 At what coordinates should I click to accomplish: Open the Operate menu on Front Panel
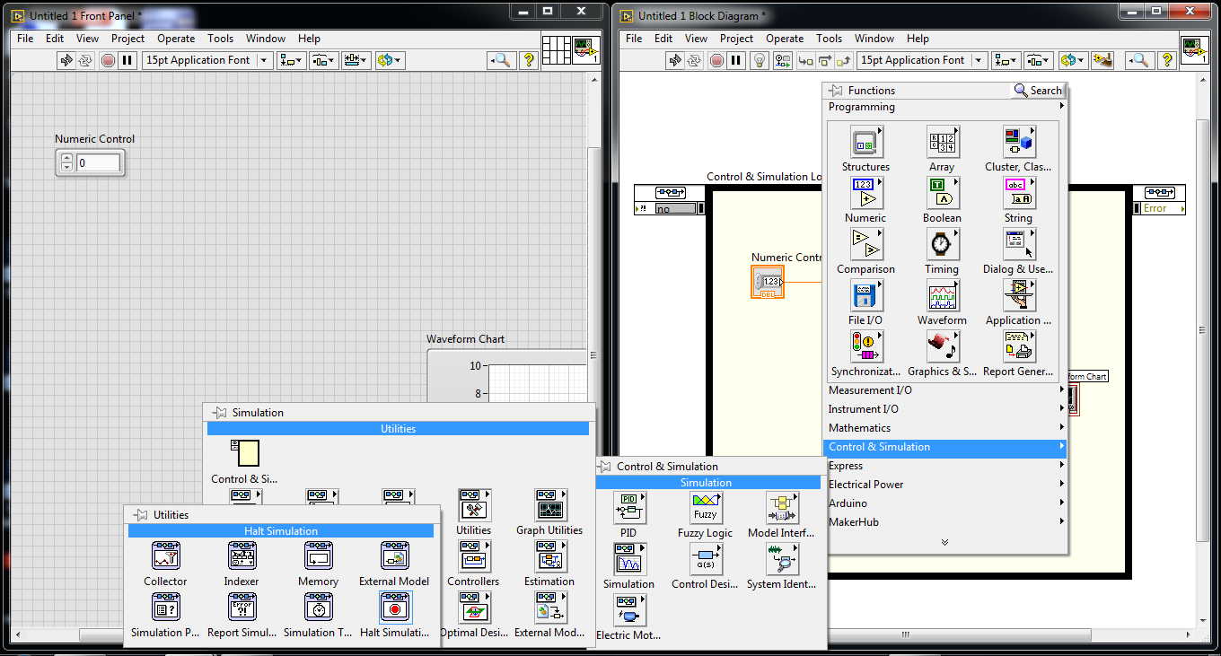(x=176, y=39)
